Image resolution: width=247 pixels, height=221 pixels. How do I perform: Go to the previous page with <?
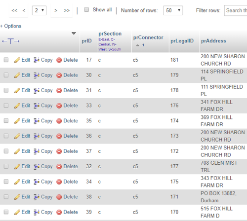[x=24, y=10]
